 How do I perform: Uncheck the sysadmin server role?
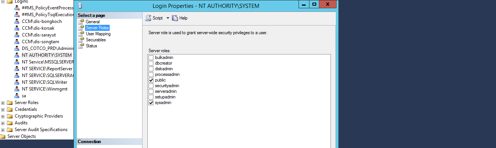click(x=151, y=103)
